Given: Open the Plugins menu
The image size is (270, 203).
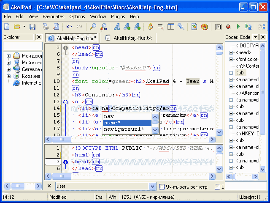Looking at the screenshot, I should (118, 16).
